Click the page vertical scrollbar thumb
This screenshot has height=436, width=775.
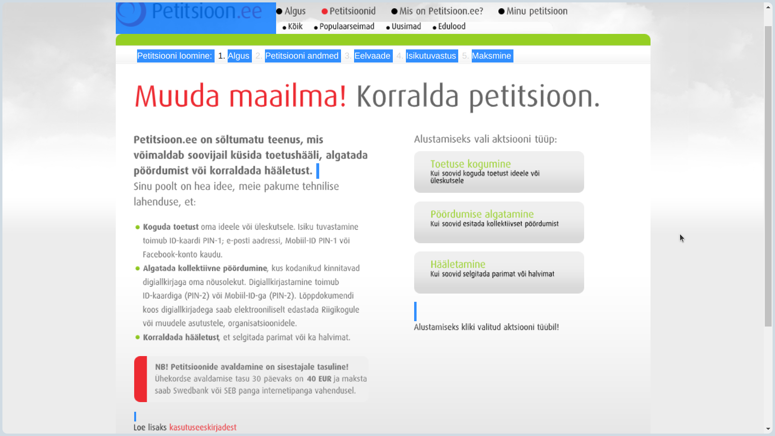tap(768, 176)
